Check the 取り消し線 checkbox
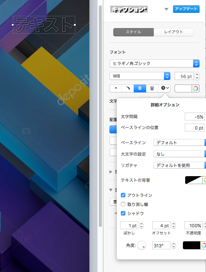This screenshot has height=272, width=206. point(123,204)
